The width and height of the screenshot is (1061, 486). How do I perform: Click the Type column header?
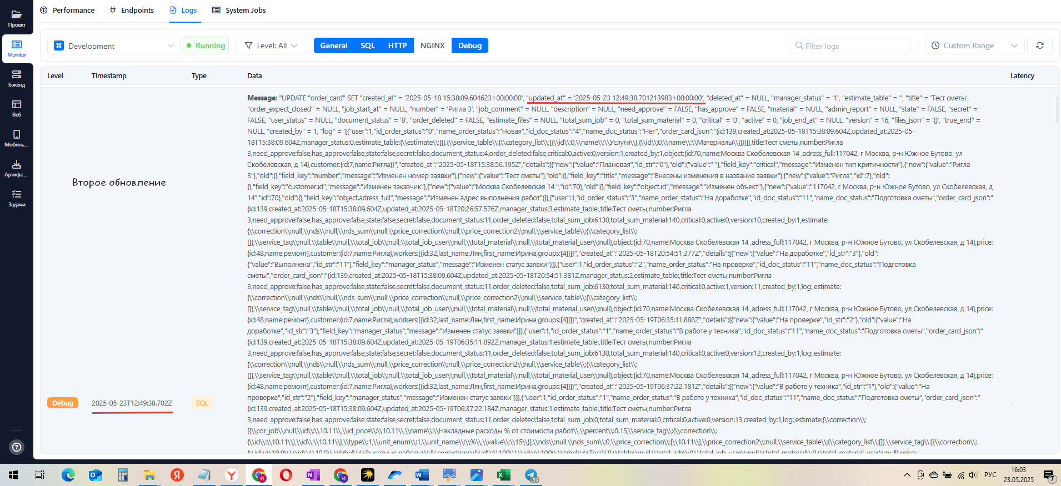tap(199, 76)
